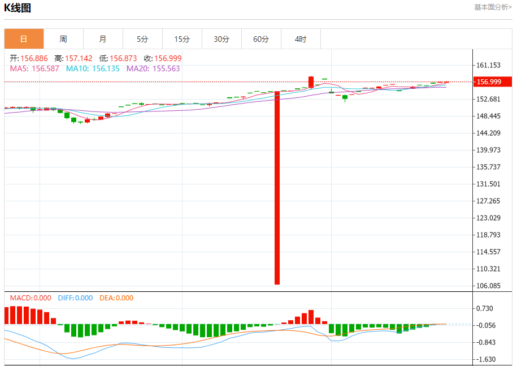
Task: Click the 123.029 price axis label
Action: pos(488,218)
